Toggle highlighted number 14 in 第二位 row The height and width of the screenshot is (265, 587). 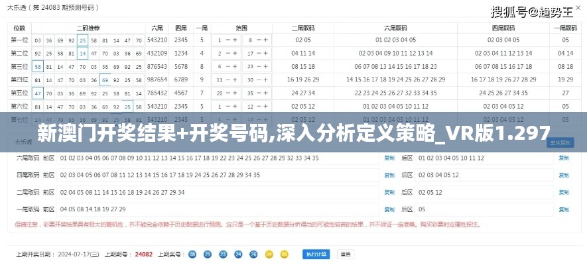point(82,53)
